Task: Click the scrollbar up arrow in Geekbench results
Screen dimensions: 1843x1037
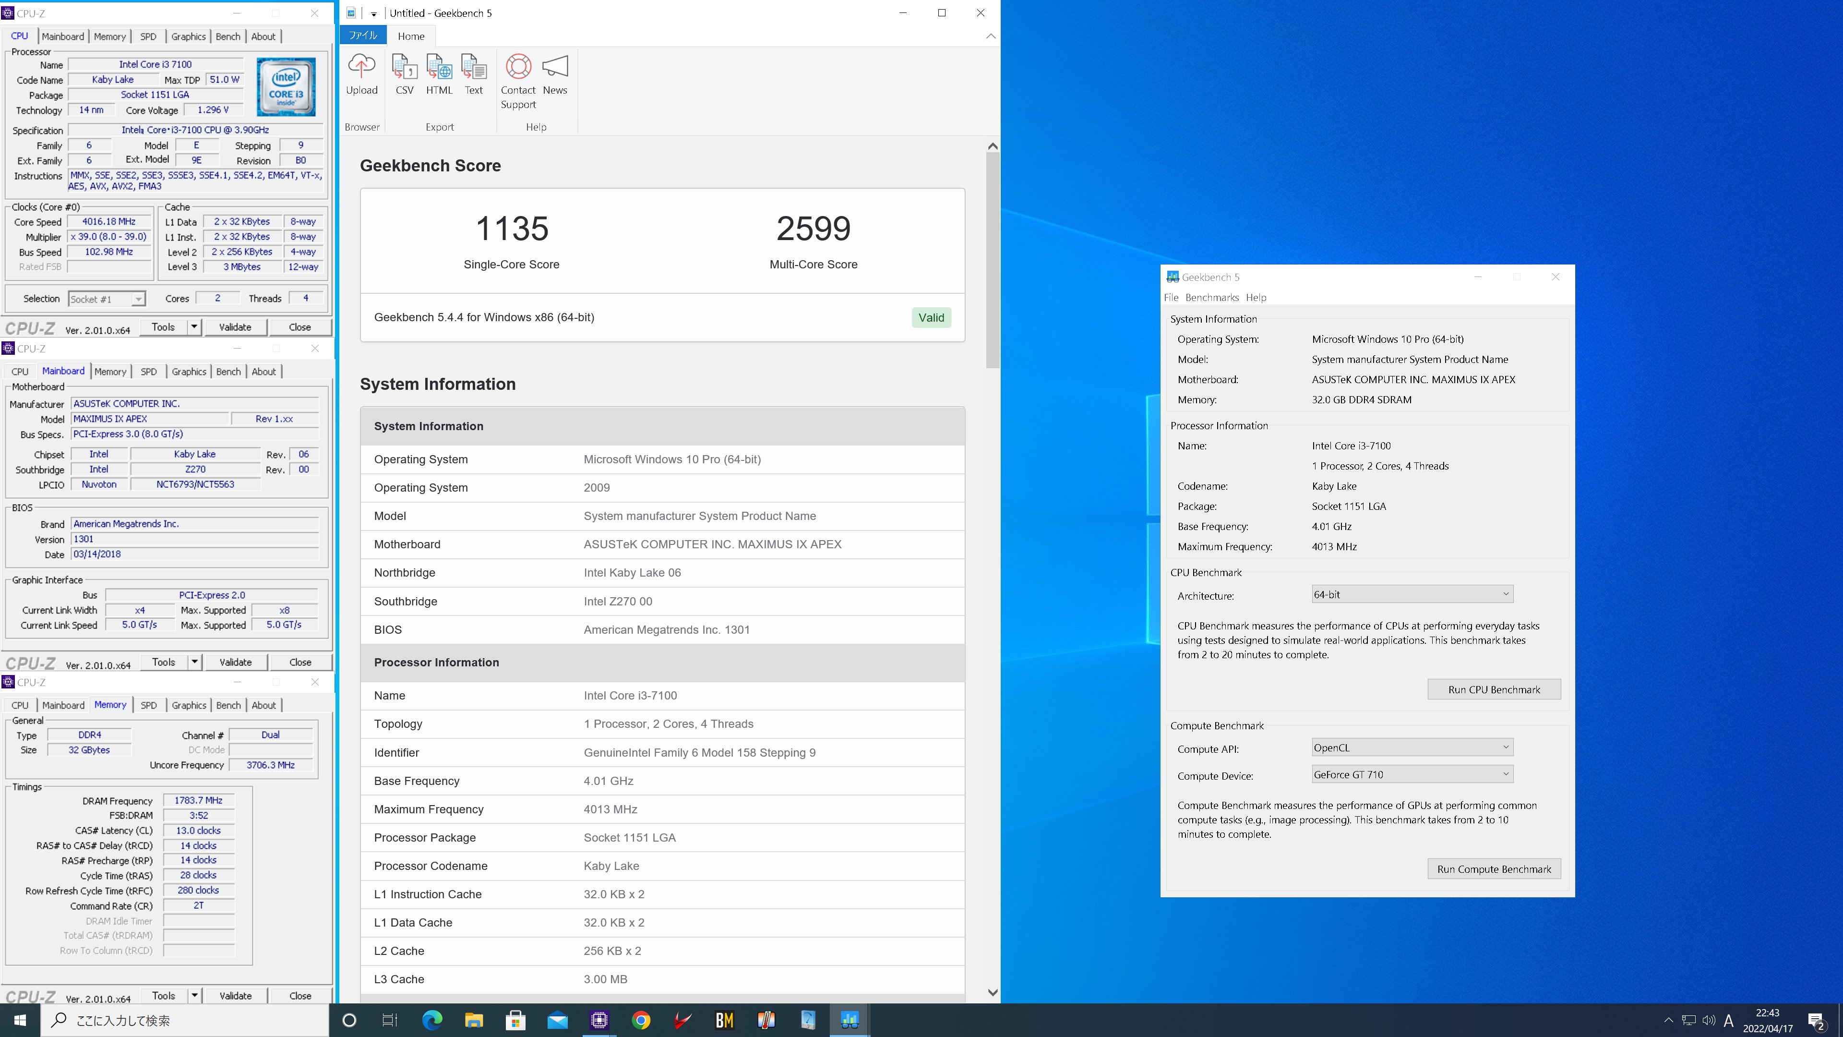Action: 993,146
